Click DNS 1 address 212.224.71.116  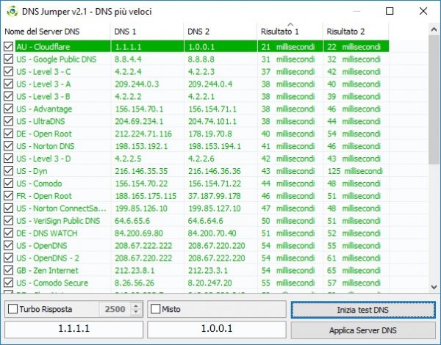pyautogui.click(x=143, y=134)
